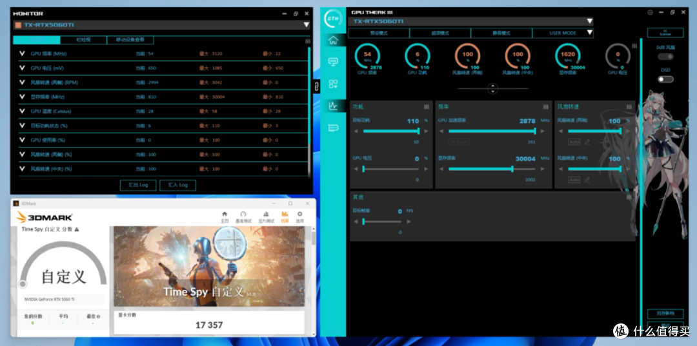Click the 显存频率 slider track
This screenshot has height=346, width=697.
pyautogui.click(x=492, y=169)
